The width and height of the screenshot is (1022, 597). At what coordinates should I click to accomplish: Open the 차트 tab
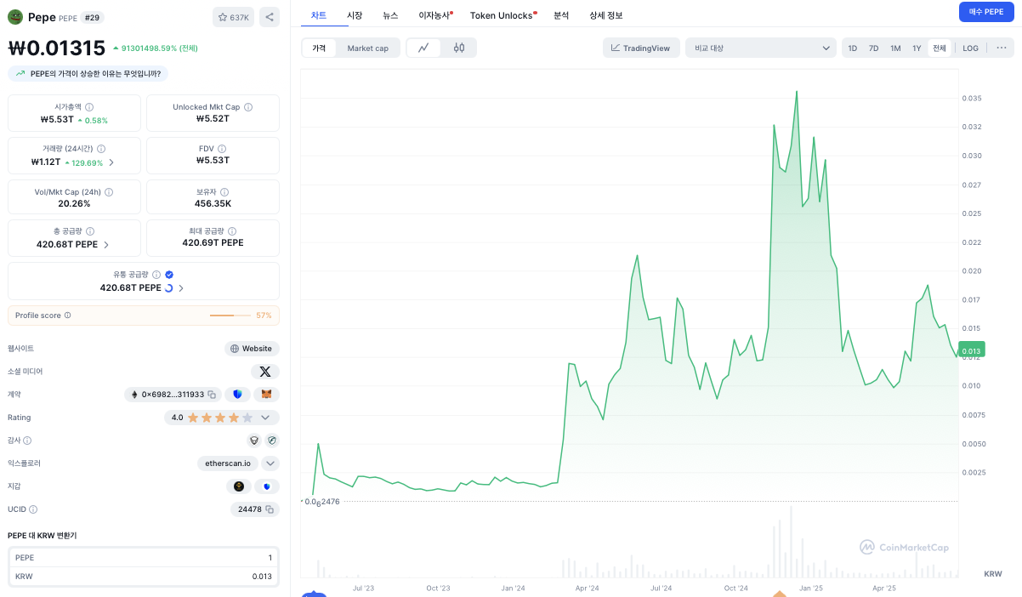(x=319, y=15)
